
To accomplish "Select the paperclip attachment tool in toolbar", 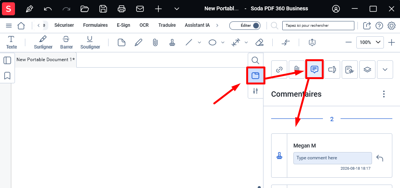I will pyautogui.click(x=155, y=42).
